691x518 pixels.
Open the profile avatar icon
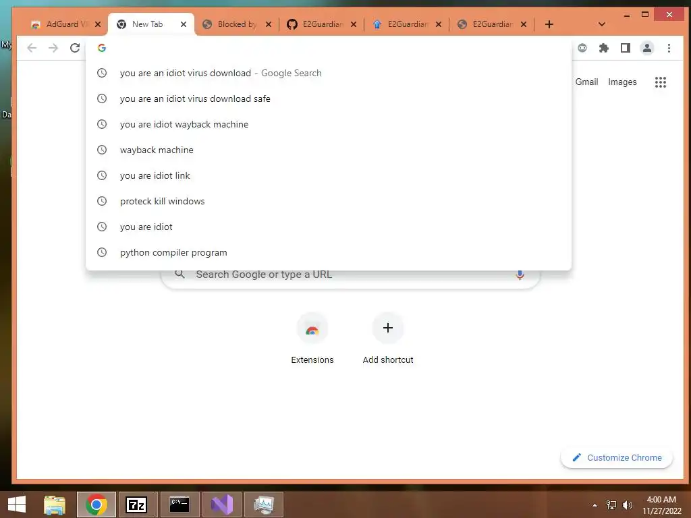(x=647, y=48)
